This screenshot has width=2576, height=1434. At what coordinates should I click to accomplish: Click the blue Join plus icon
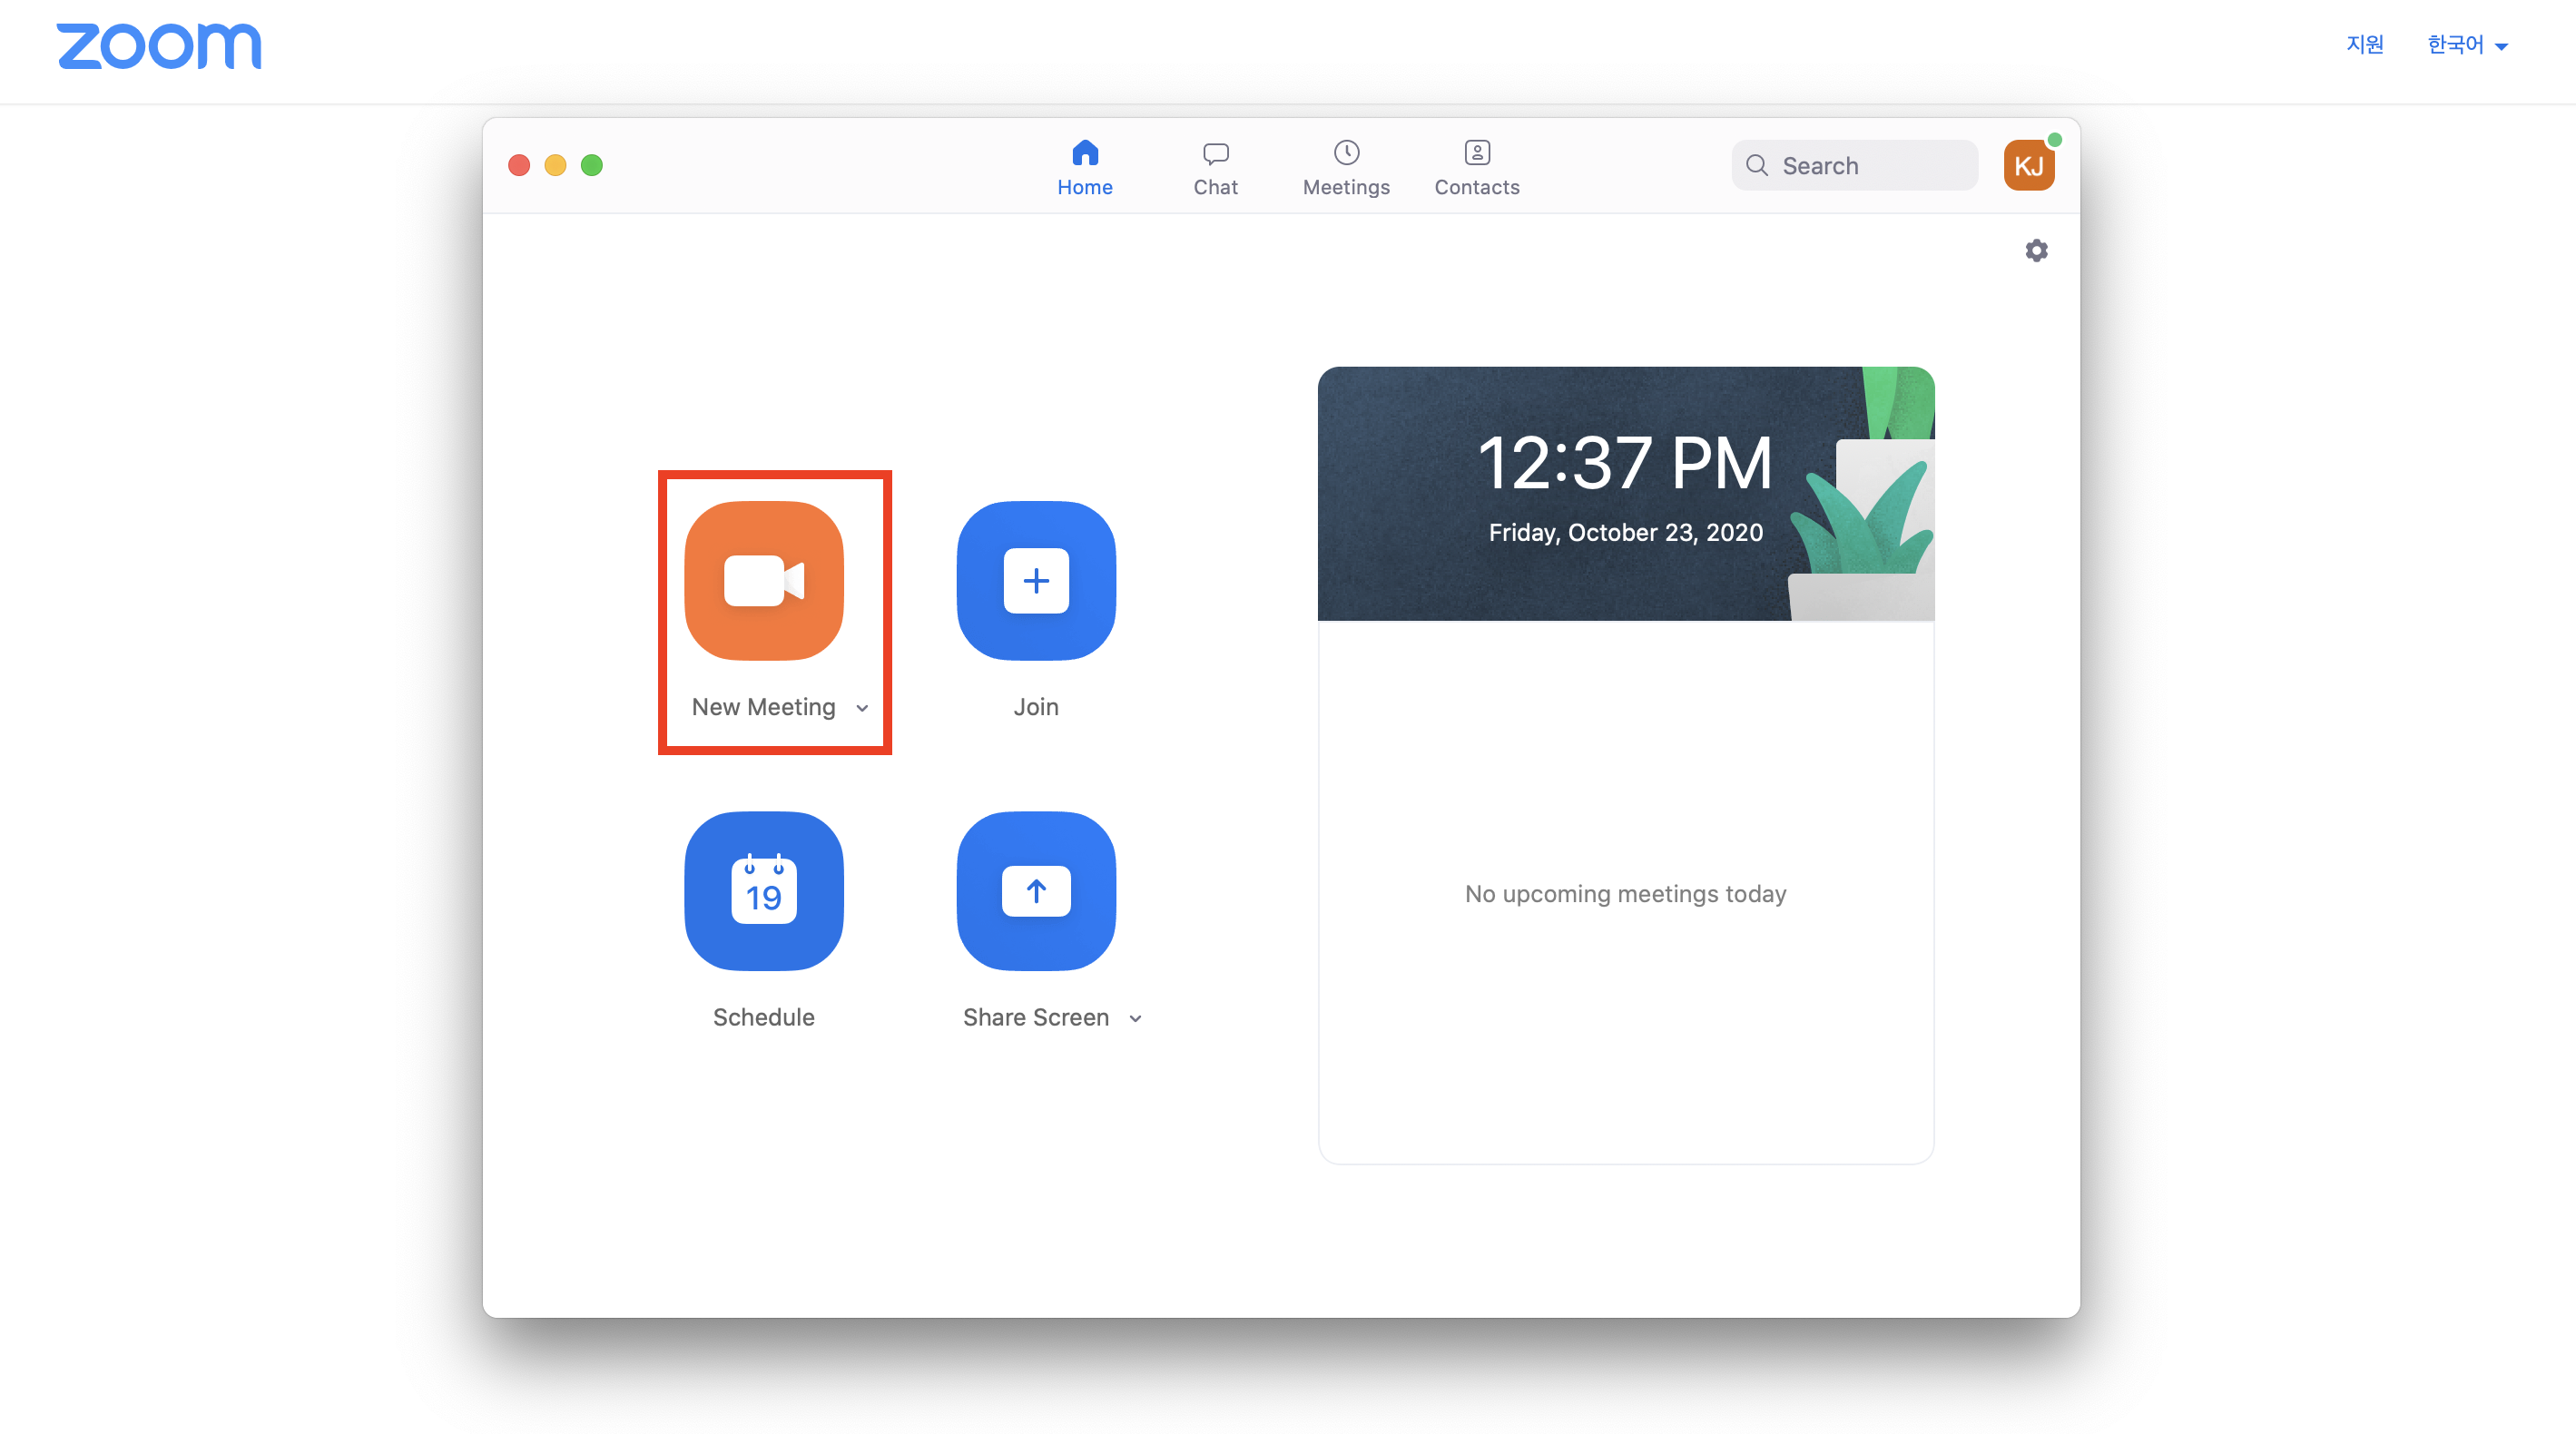pyautogui.click(x=1036, y=580)
